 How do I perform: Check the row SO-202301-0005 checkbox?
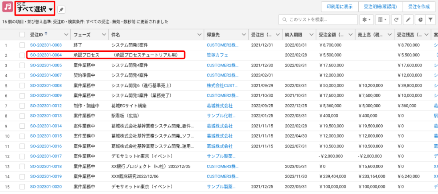(x=22, y=65)
